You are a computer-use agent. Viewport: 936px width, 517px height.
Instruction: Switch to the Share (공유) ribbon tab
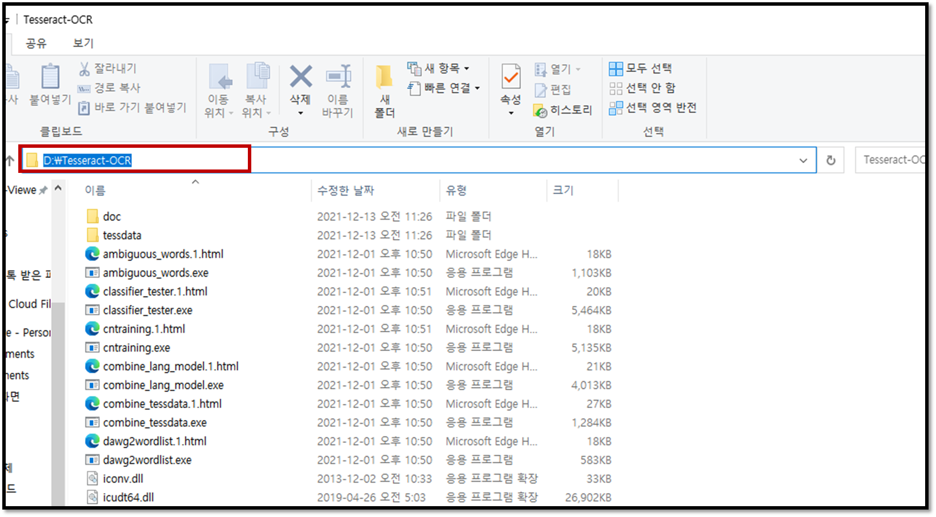click(36, 43)
